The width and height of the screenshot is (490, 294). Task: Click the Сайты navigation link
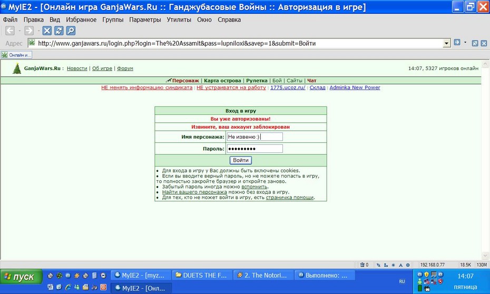tap(295, 80)
